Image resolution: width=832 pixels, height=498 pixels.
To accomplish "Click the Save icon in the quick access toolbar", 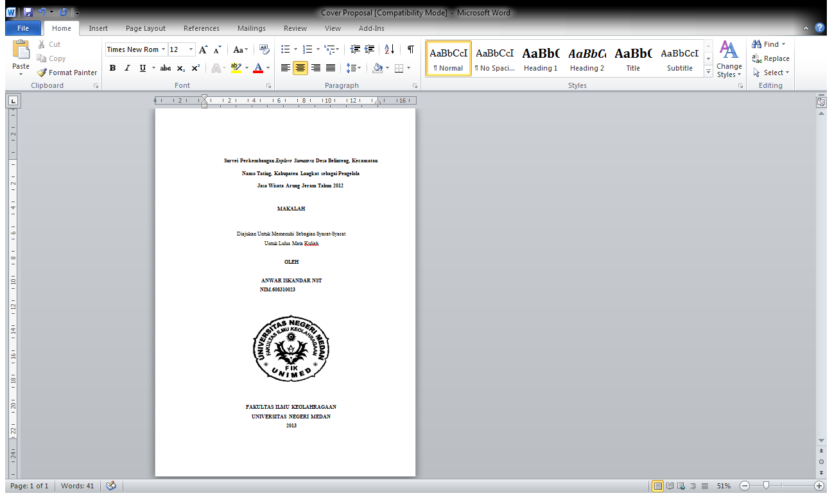I will pyautogui.click(x=28, y=12).
